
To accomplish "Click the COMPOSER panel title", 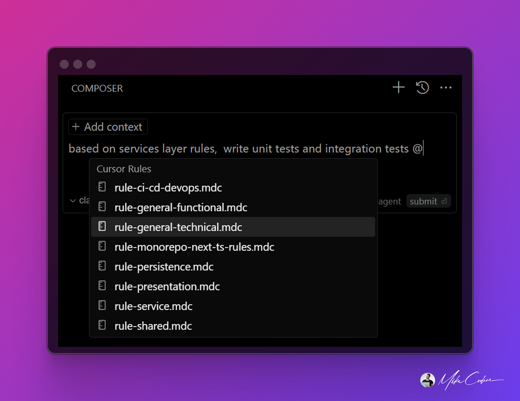I will tap(97, 88).
